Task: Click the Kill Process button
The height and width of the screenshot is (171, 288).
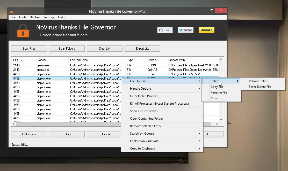Action: (29, 134)
